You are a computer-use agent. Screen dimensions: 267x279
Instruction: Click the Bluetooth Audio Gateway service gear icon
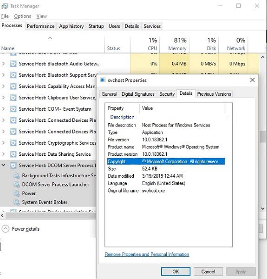pos(13,64)
